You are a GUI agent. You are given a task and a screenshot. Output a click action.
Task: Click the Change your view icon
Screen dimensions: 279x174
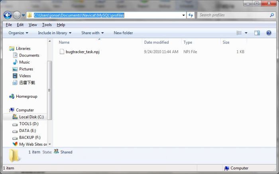(239, 33)
